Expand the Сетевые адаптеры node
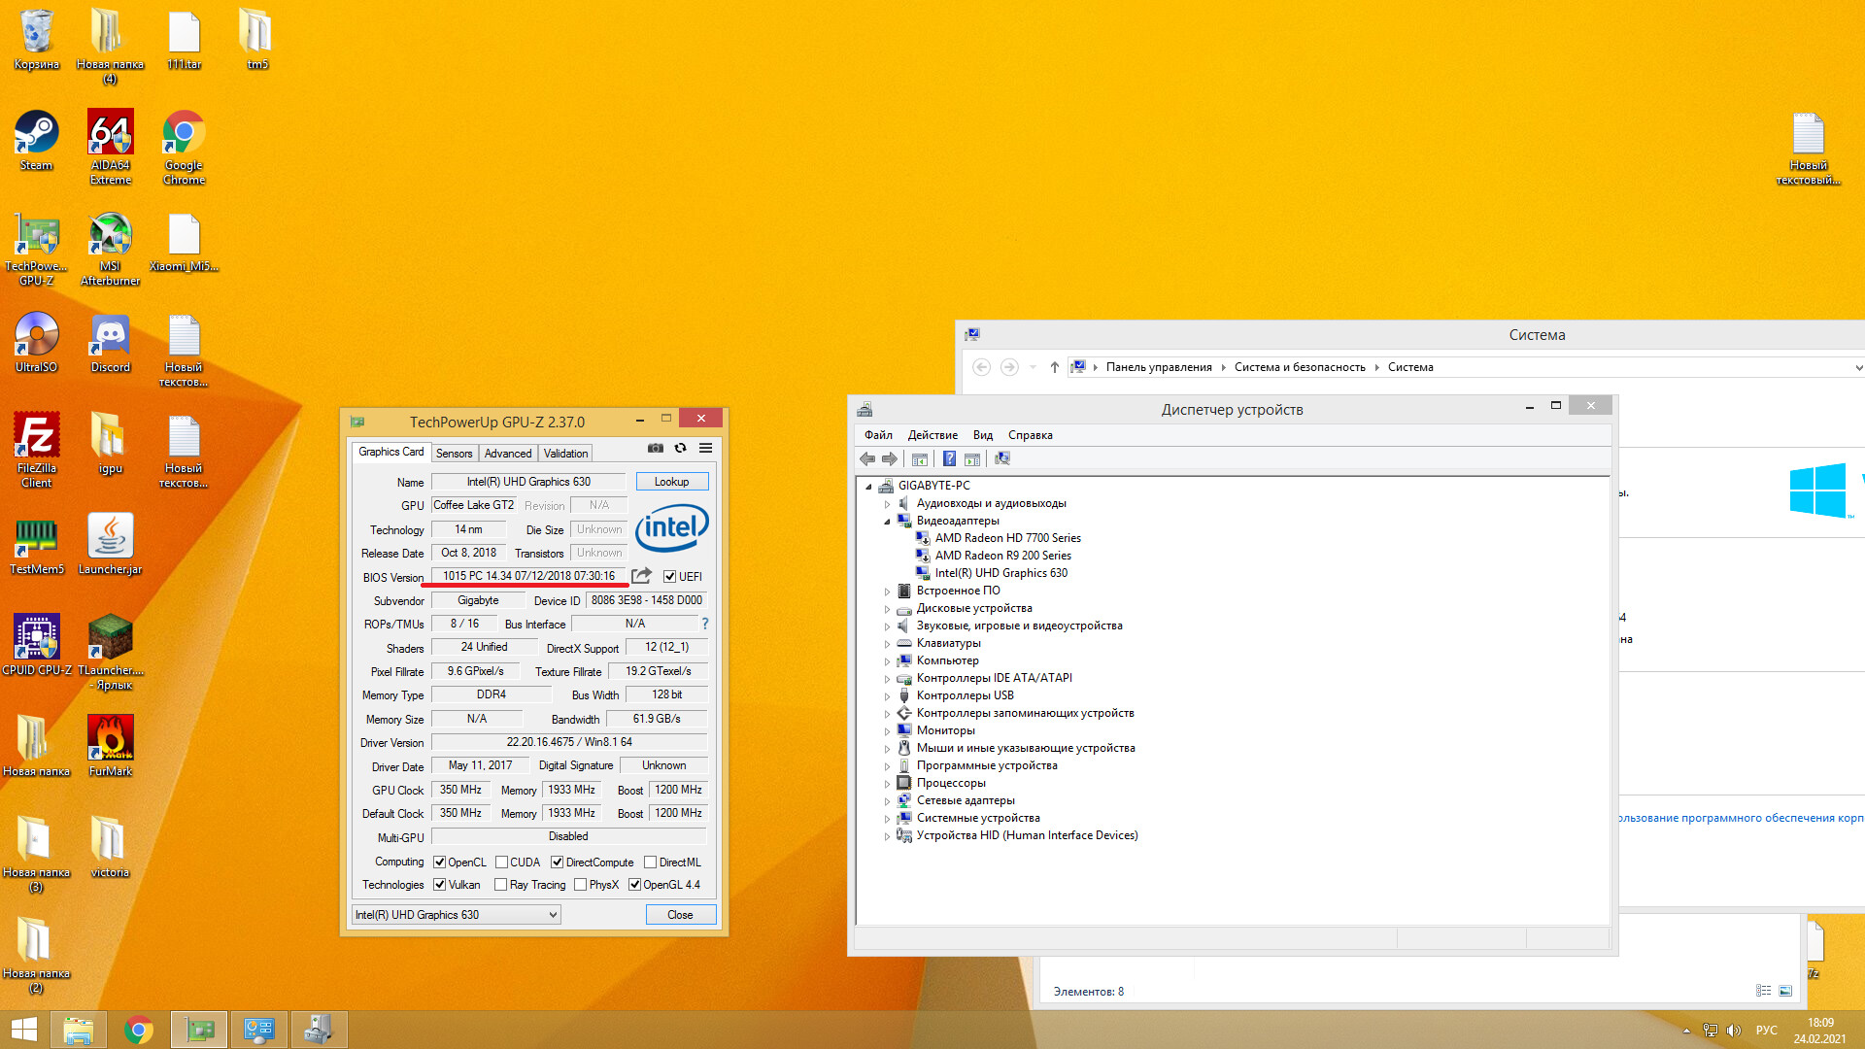1865x1049 pixels. pyautogui.click(x=887, y=801)
